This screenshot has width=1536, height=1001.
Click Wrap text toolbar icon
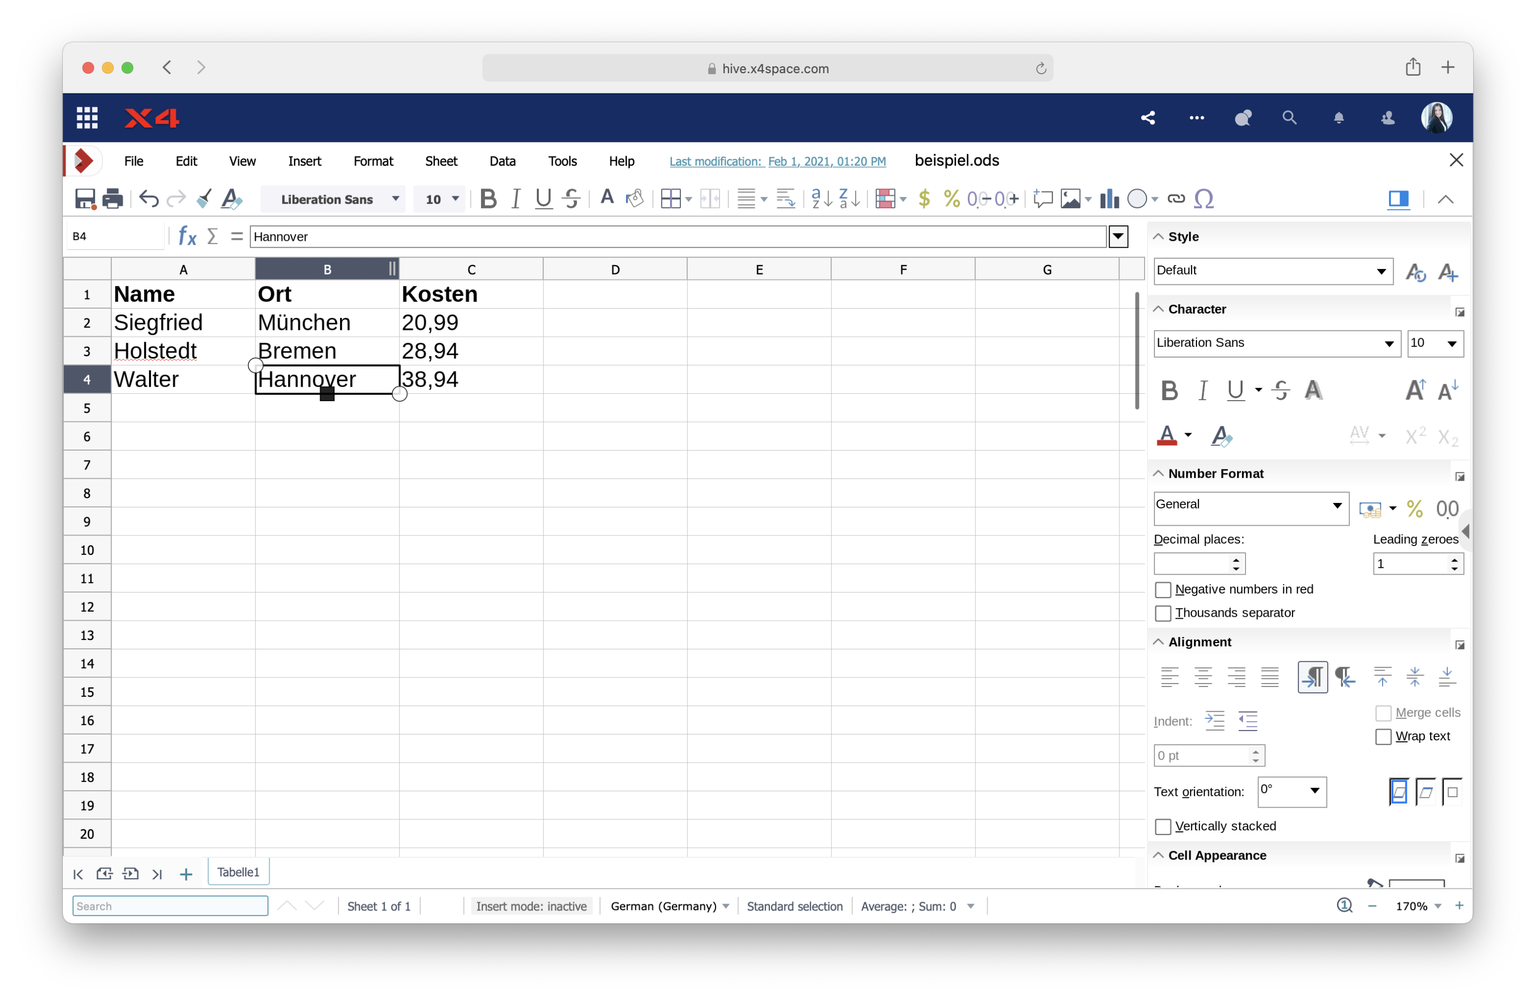pyautogui.click(x=785, y=199)
